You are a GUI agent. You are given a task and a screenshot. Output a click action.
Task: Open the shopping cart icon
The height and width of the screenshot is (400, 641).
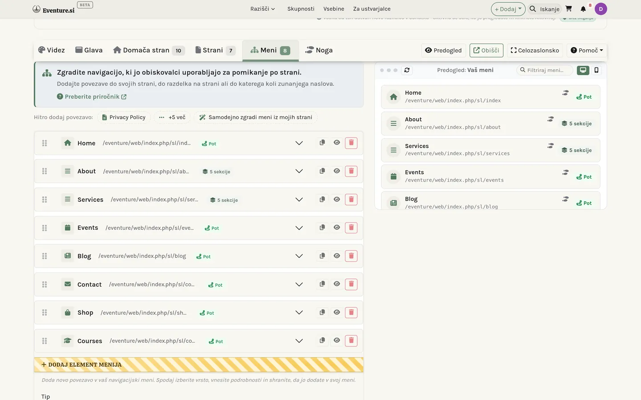click(x=568, y=8)
